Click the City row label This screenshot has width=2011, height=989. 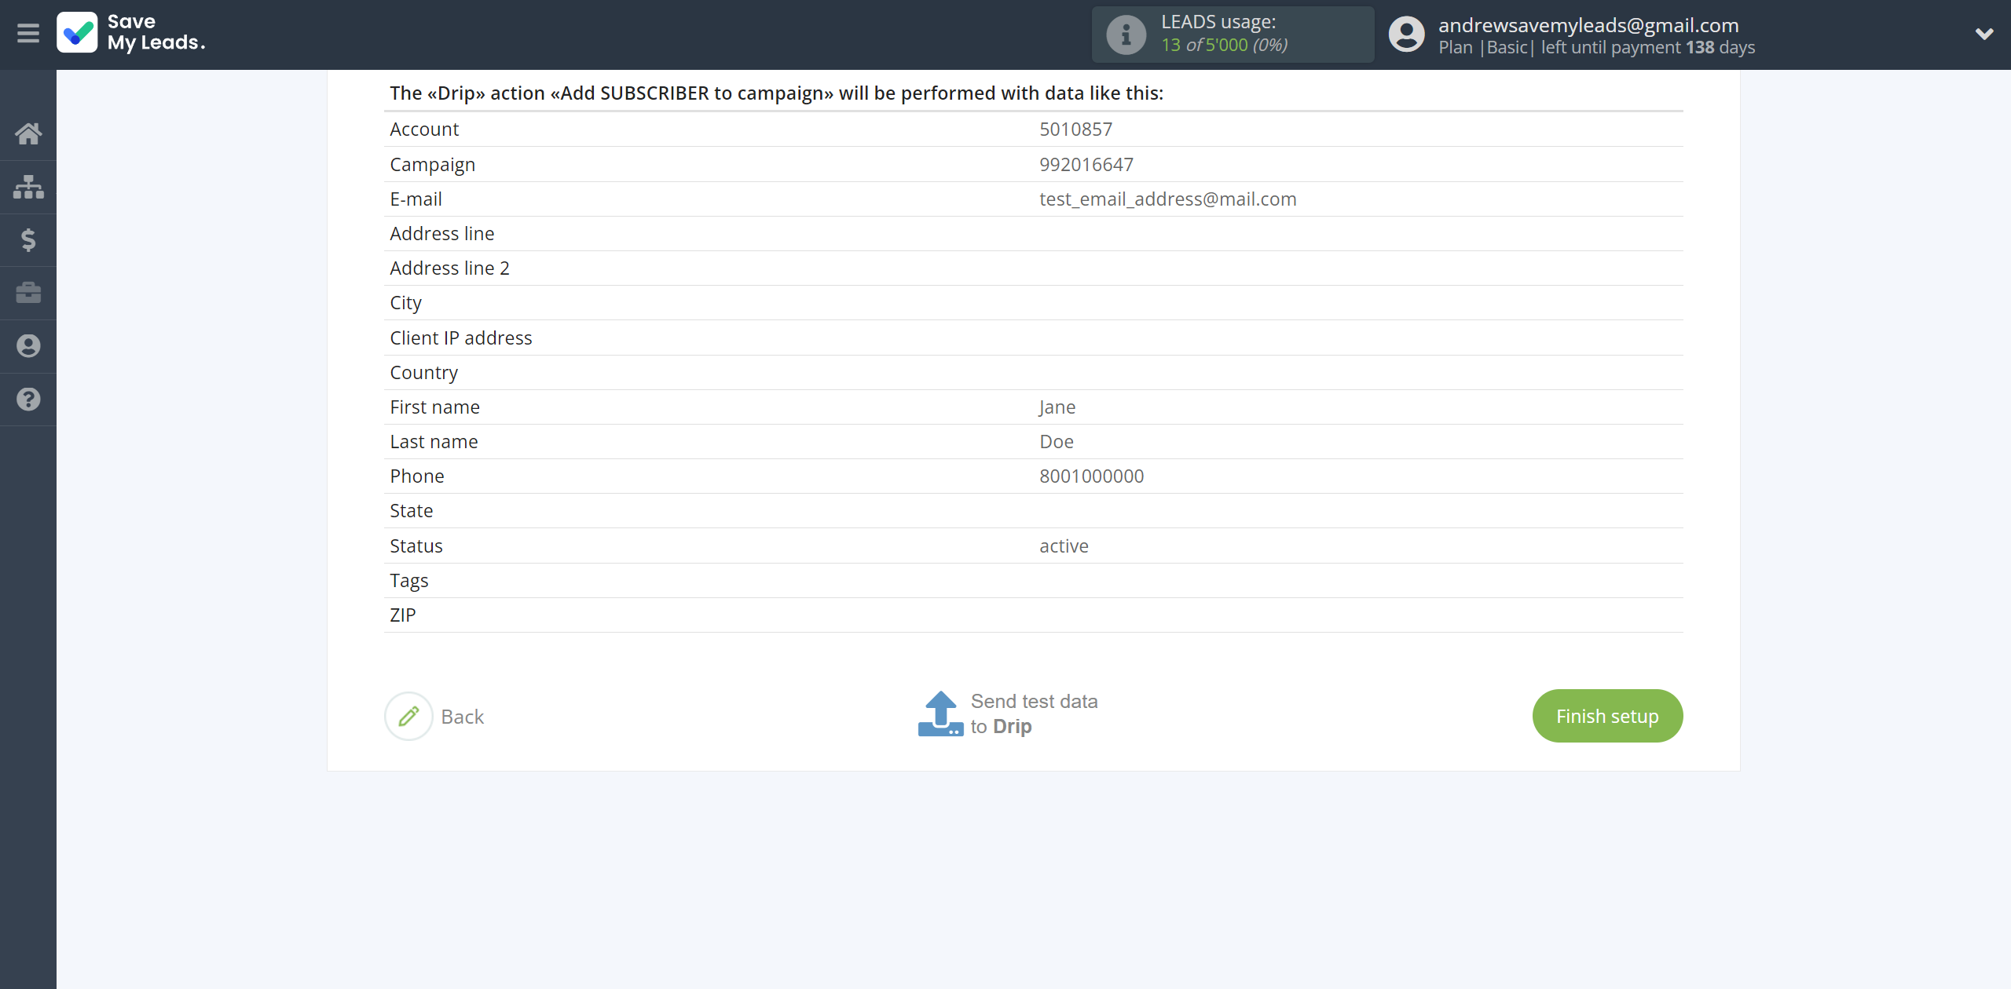[x=406, y=303]
